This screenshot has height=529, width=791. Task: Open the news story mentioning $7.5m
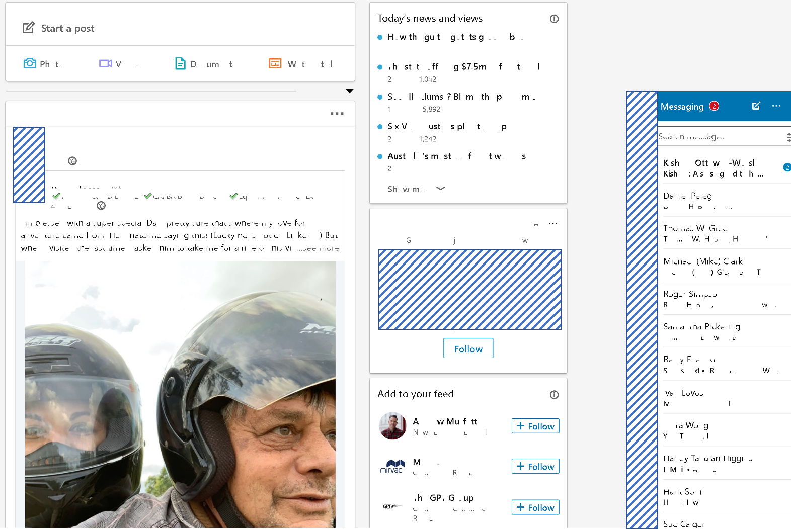pyautogui.click(x=463, y=67)
